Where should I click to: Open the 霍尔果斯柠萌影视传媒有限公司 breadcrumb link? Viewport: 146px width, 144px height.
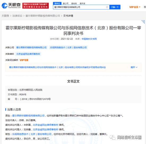[x=43, y=16]
